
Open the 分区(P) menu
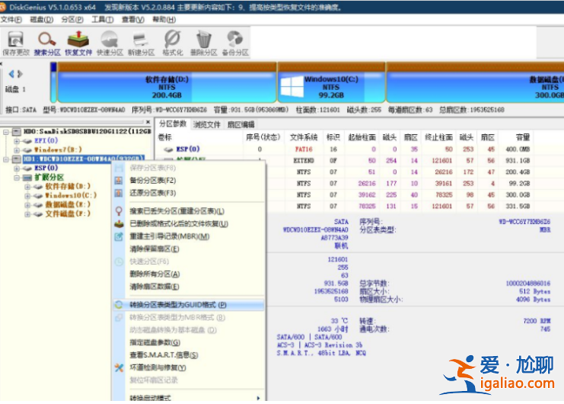(x=72, y=20)
